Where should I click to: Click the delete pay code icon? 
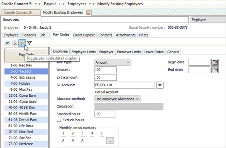coord(15,43)
